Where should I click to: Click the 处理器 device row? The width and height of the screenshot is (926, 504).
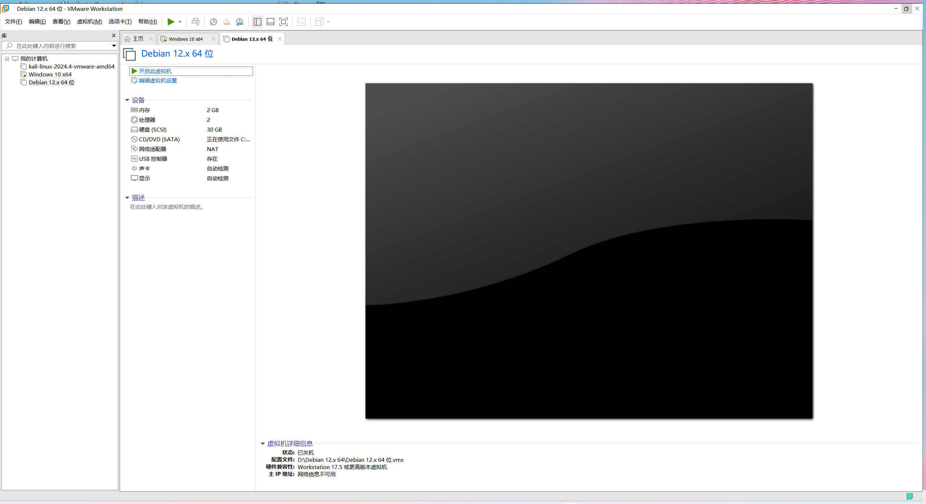tap(191, 120)
